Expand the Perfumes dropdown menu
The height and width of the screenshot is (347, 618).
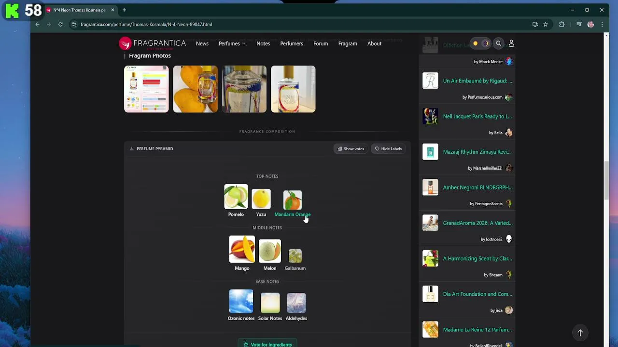click(x=232, y=43)
